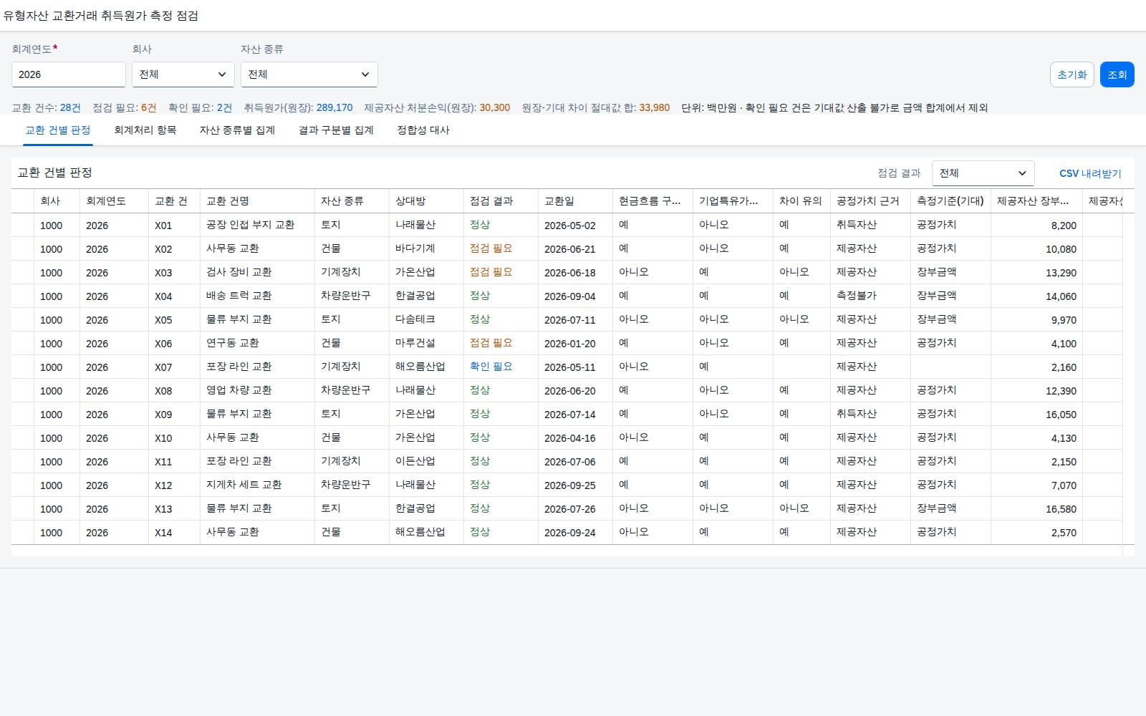Click 점검 필요 summary count 6건
This screenshot has height=716, width=1146.
point(149,108)
